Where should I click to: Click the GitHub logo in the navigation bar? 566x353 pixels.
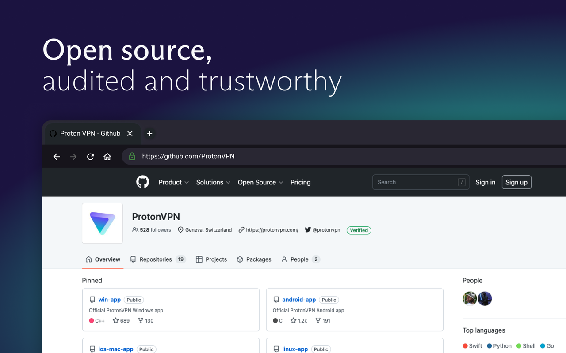[x=142, y=182]
